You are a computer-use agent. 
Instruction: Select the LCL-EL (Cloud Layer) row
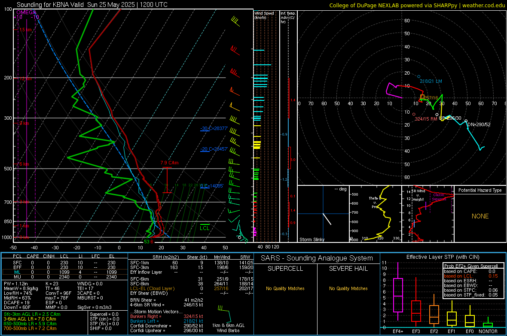192,288
